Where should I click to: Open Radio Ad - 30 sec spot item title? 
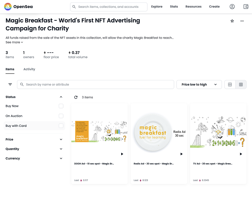(153, 164)
